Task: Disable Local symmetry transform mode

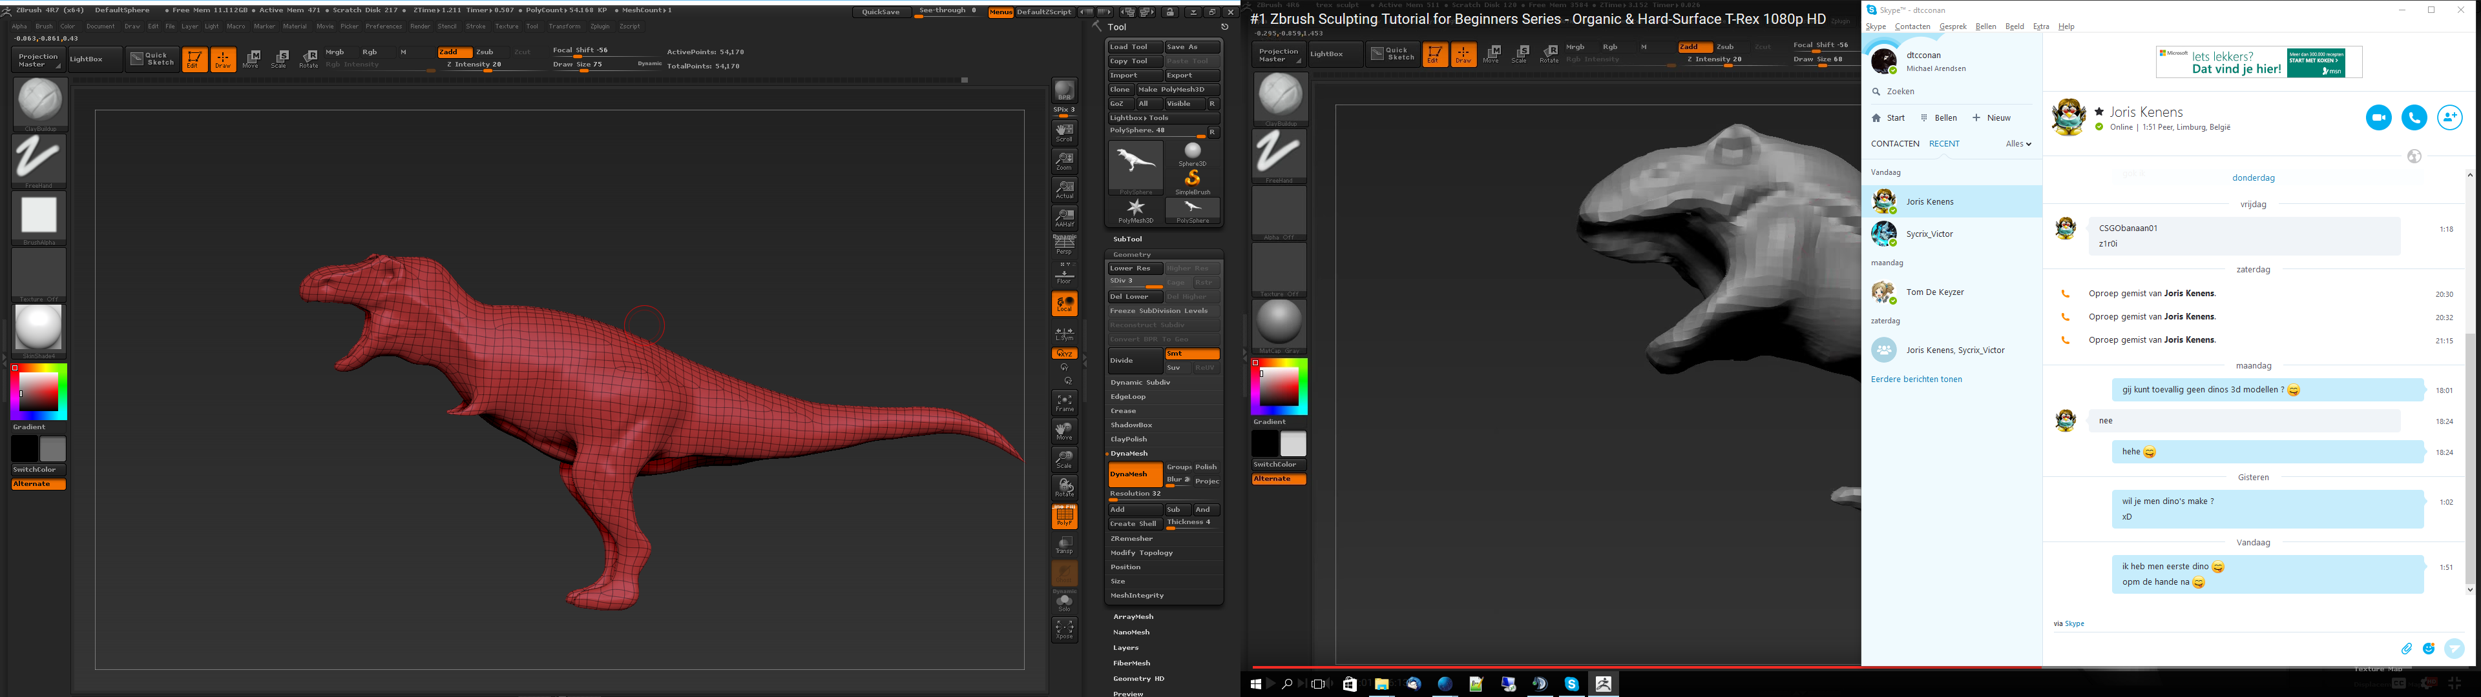Action: click(x=1064, y=304)
